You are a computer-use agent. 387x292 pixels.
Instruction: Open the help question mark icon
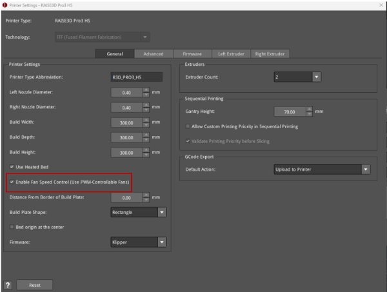tap(8, 285)
